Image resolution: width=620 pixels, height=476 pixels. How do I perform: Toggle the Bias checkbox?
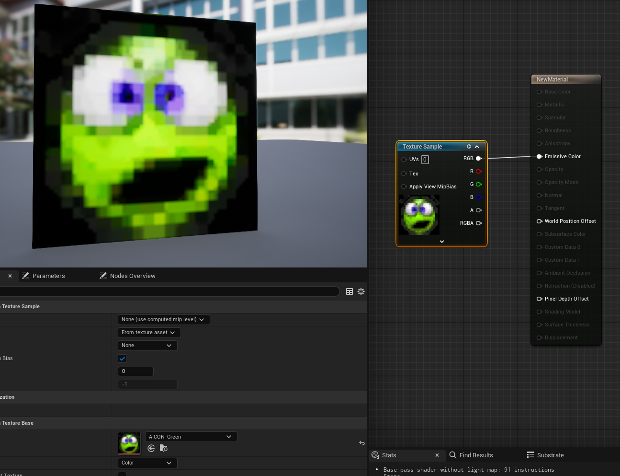(x=122, y=359)
